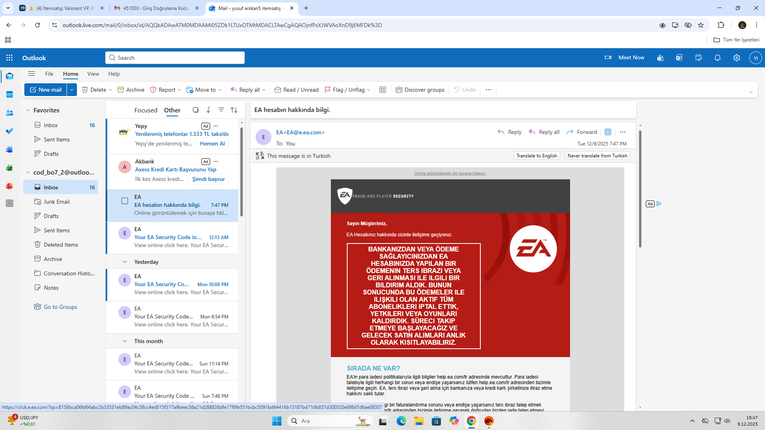This screenshot has width=765, height=430.
Task: Open the message list filter icon
Action: [x=221, y=110]
